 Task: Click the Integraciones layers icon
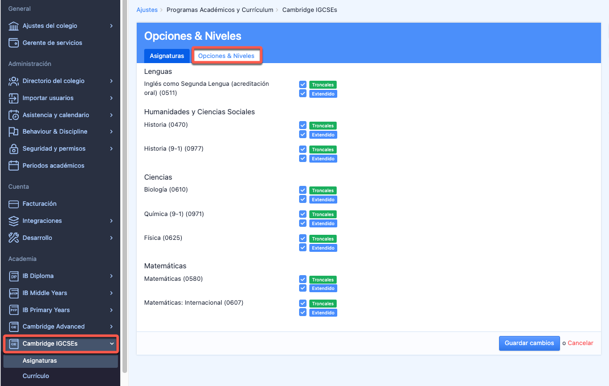14,221
